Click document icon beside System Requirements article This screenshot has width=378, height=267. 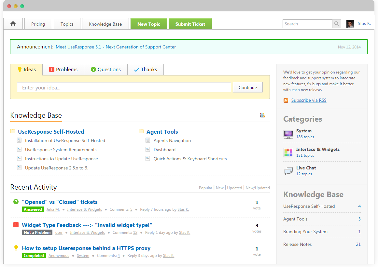(19, 150)
